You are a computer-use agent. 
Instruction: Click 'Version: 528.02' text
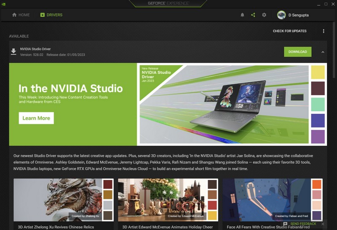pyautogui.click(x=32, y=55)
